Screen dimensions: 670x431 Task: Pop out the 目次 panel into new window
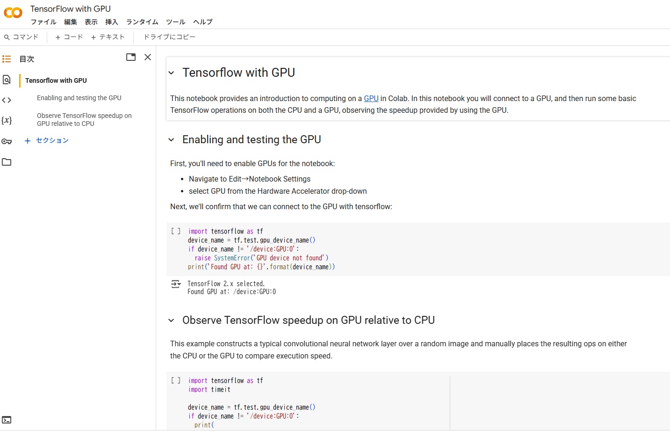[x=131, y=57]
